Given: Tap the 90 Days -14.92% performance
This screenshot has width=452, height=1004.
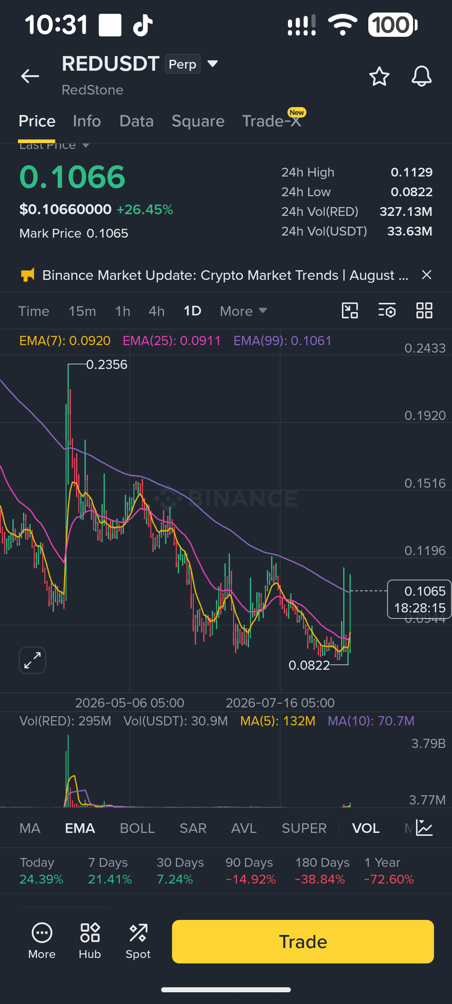Looking at the screenshot, I should [x=250, y=871].
